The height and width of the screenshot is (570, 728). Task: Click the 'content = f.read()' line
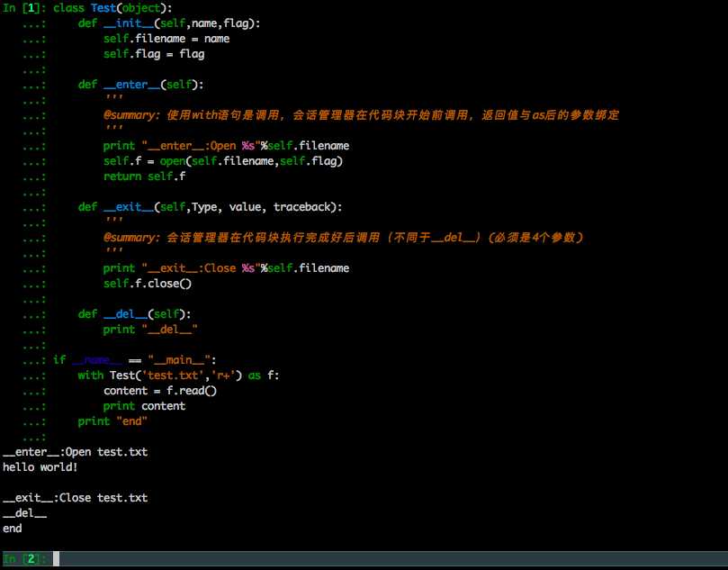pyautogui.click(x=160, y=391)
